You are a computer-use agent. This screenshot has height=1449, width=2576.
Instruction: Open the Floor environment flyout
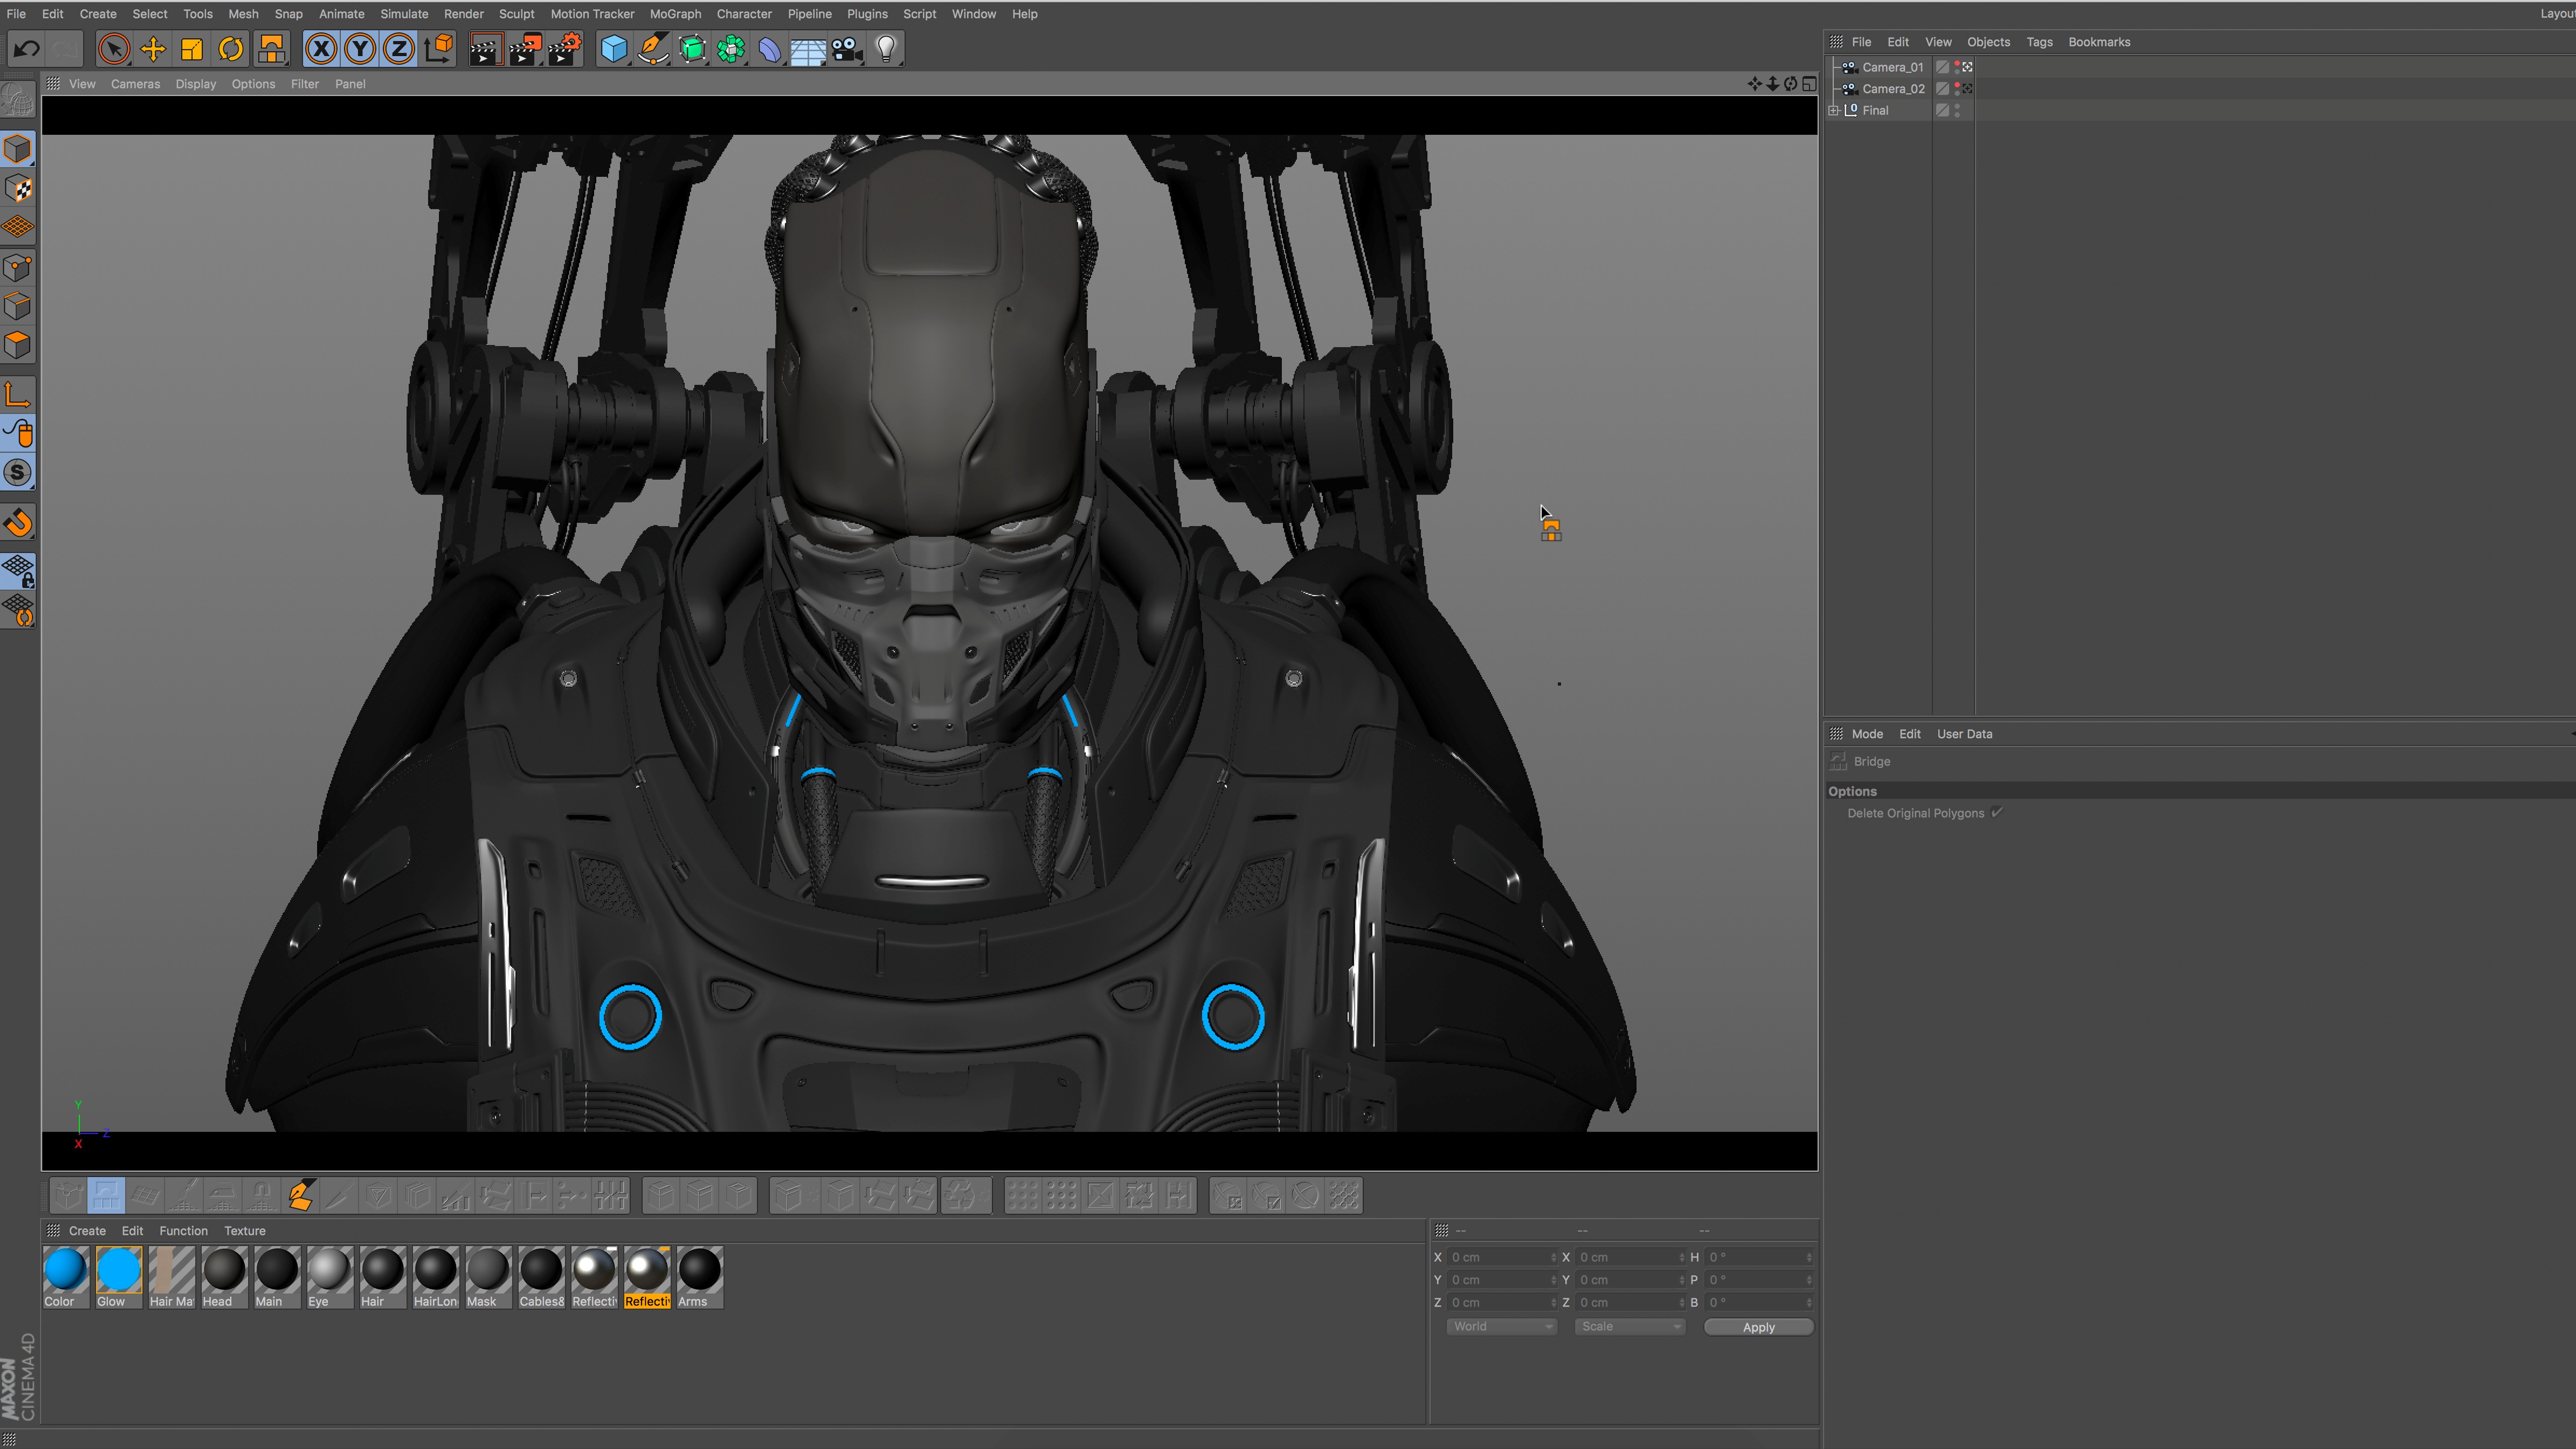[x=808, y=48]
